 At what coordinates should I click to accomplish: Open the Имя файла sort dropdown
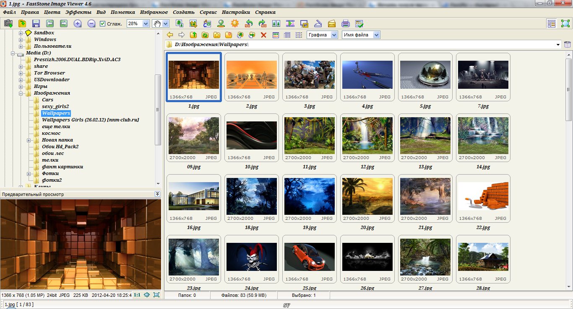point(376,35)
